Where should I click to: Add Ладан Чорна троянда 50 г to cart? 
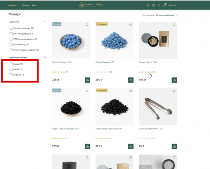click(131, 147)
